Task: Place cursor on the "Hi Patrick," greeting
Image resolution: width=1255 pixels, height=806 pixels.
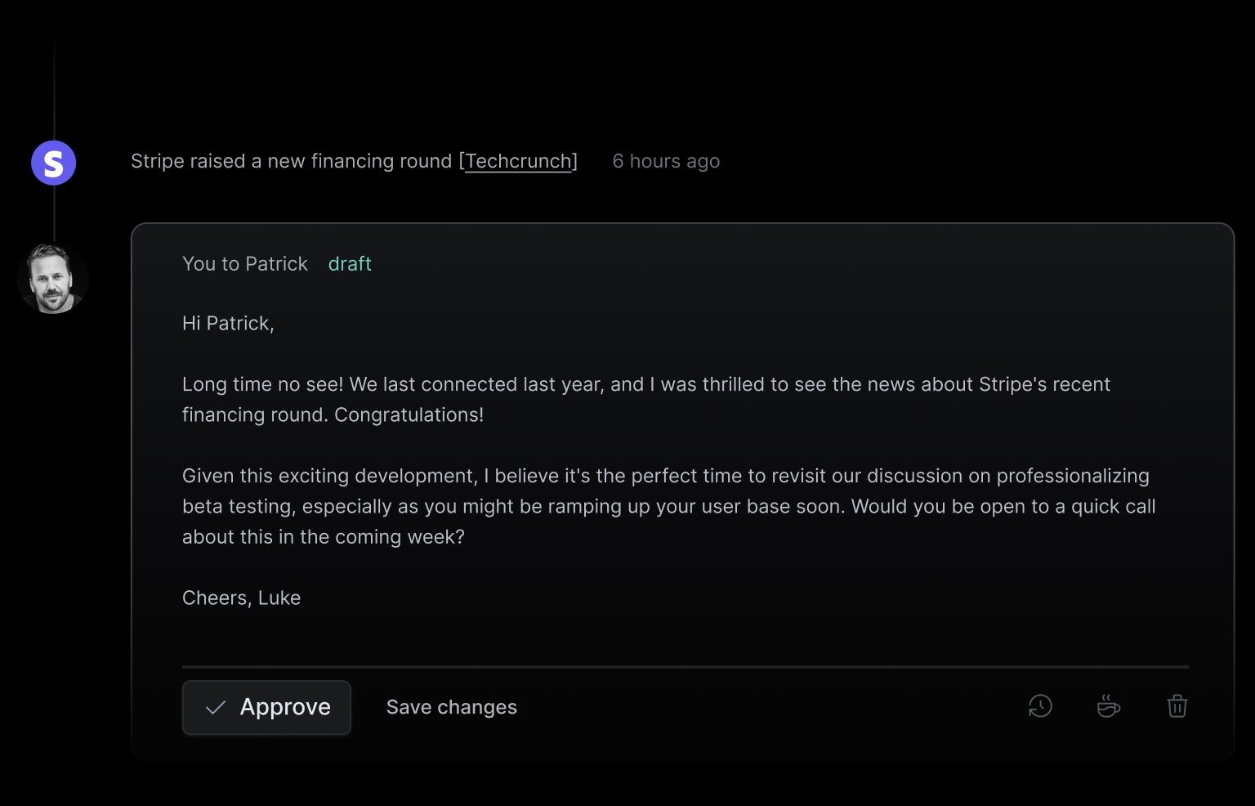Action: tap(228, 324)
